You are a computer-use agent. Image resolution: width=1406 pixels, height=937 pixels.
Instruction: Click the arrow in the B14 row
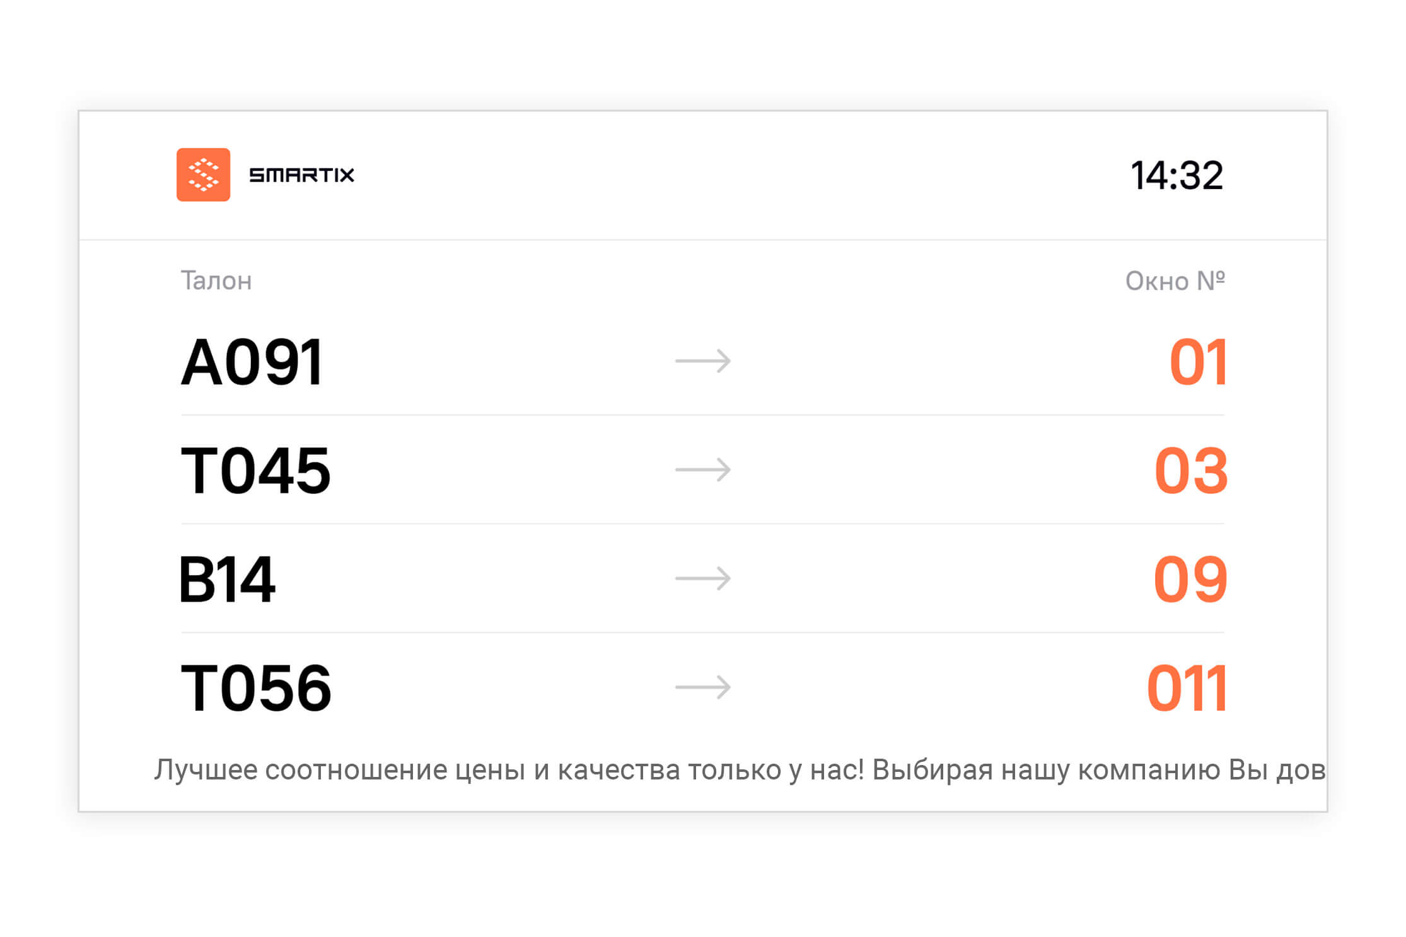(703, 578)
